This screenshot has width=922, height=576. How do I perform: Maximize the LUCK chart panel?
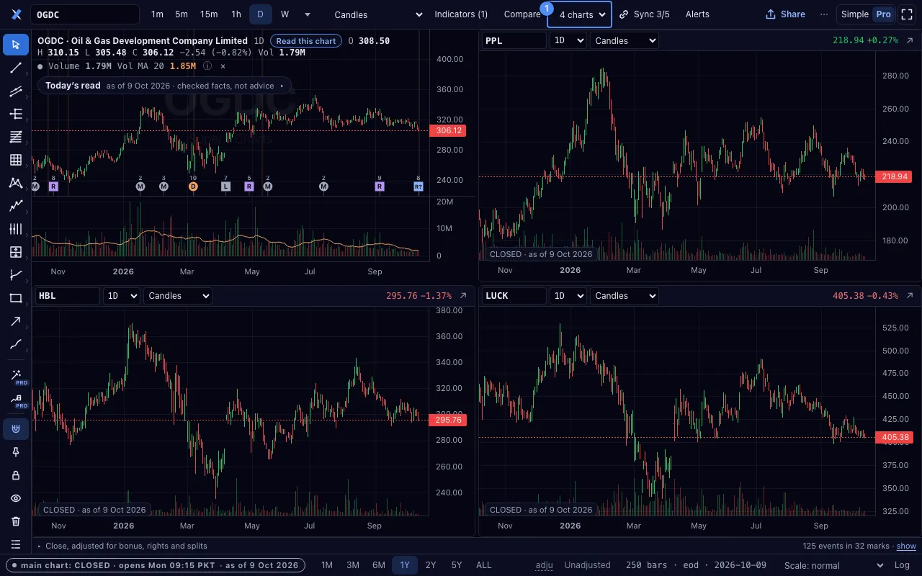(910, 295)
